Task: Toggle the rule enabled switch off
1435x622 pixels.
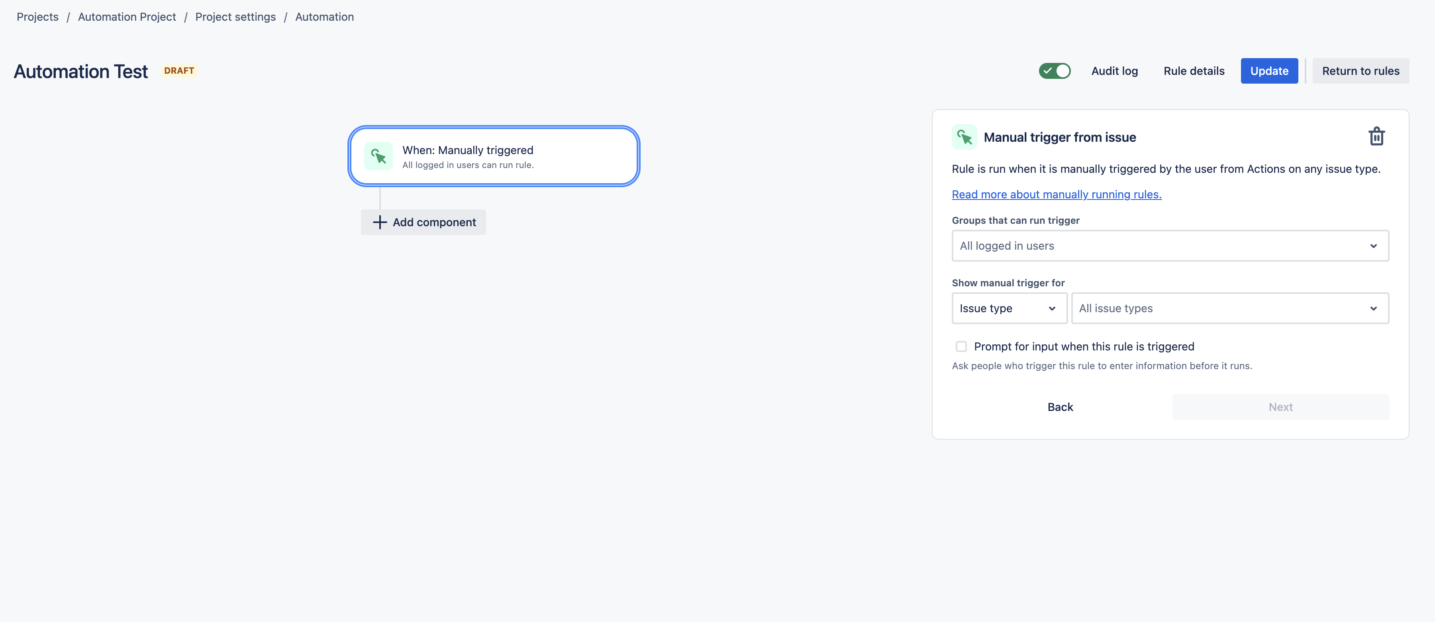Action: (x=1054, y=71)
